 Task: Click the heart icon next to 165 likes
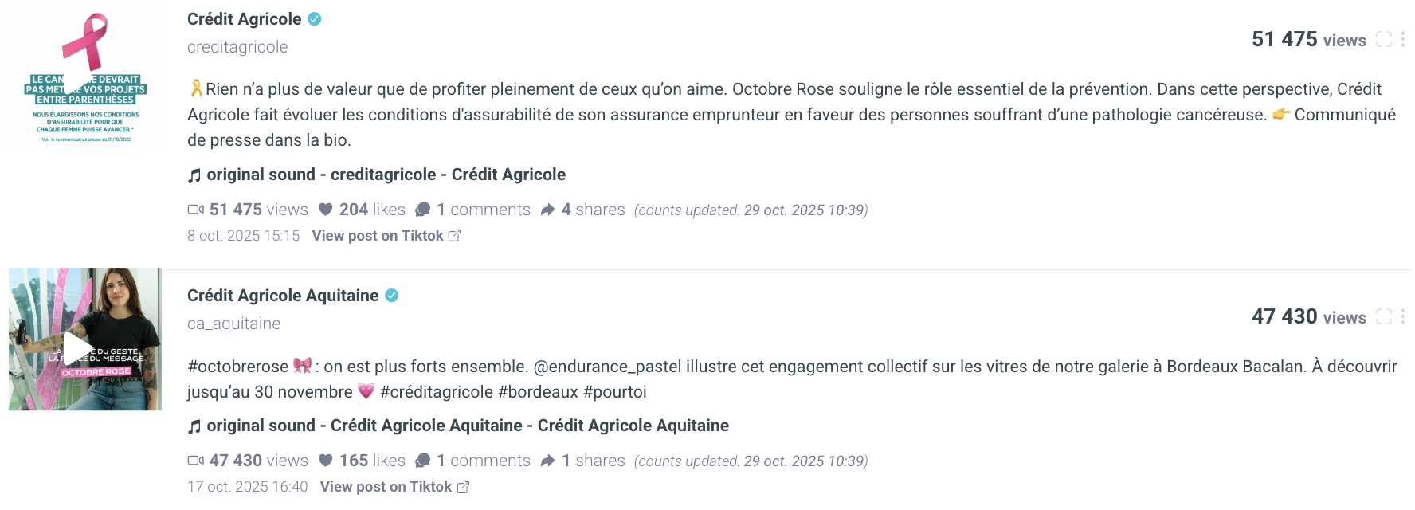click(327, 461)
